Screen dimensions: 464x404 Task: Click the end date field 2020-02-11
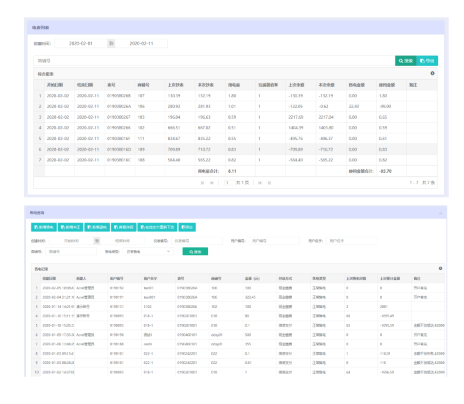pyautogui.click(x=141, y=43)
